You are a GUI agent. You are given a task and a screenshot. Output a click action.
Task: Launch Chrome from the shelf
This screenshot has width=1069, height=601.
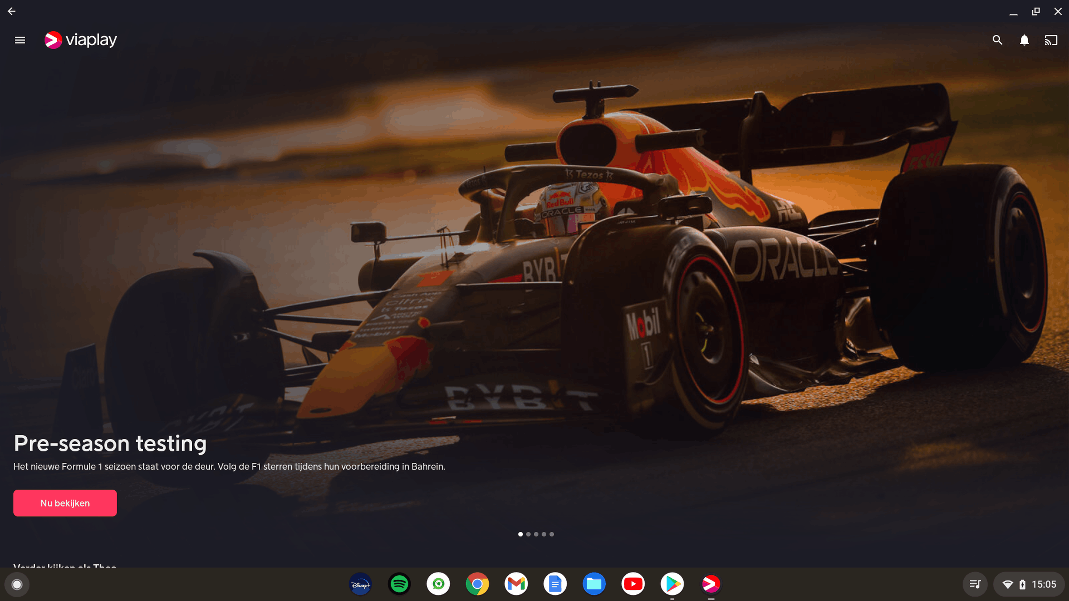[x=477, y=584]
